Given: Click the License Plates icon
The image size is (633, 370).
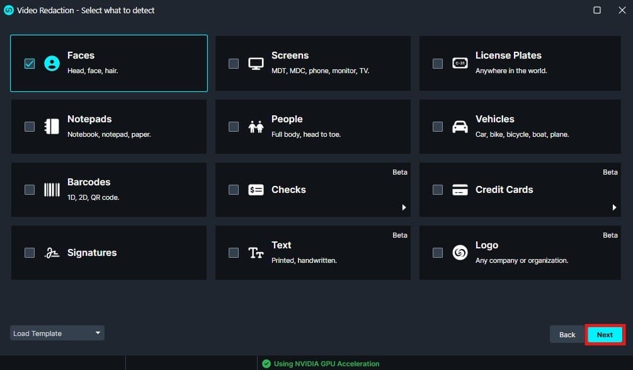Looking at the screenshot, I should click(x=460, y=63).
